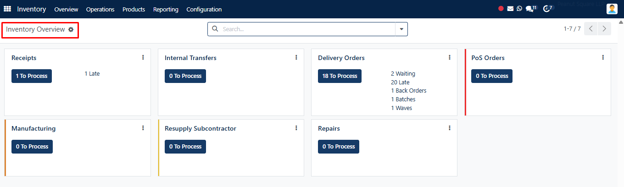Click 1 Waves in Delivery Orders

tap(401, 108)
